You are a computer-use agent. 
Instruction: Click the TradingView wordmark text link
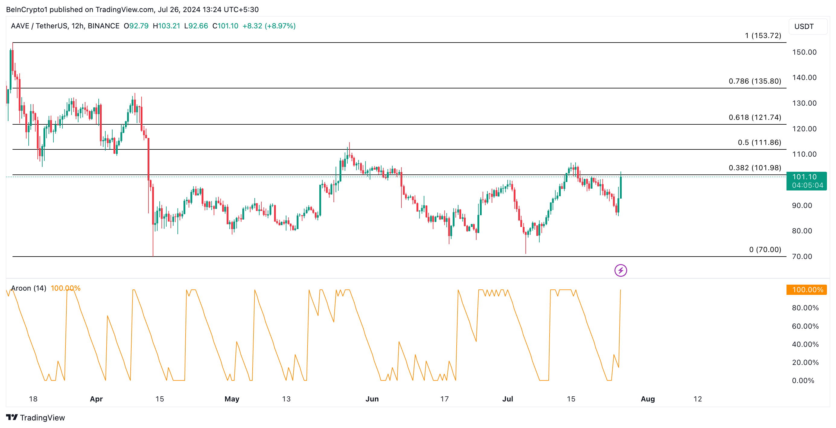click(42, 418)
